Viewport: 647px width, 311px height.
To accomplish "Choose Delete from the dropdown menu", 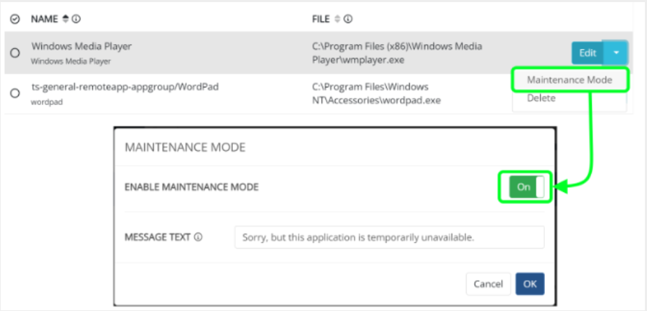I will pyautogui.click(x=541, y=99).
